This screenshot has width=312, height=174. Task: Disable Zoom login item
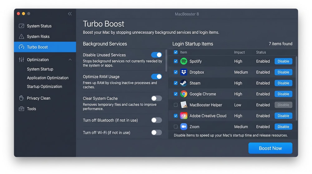283,127
